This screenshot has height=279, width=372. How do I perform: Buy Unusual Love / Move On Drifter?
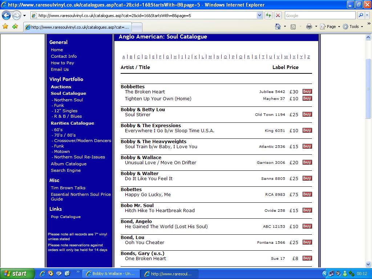307,162
